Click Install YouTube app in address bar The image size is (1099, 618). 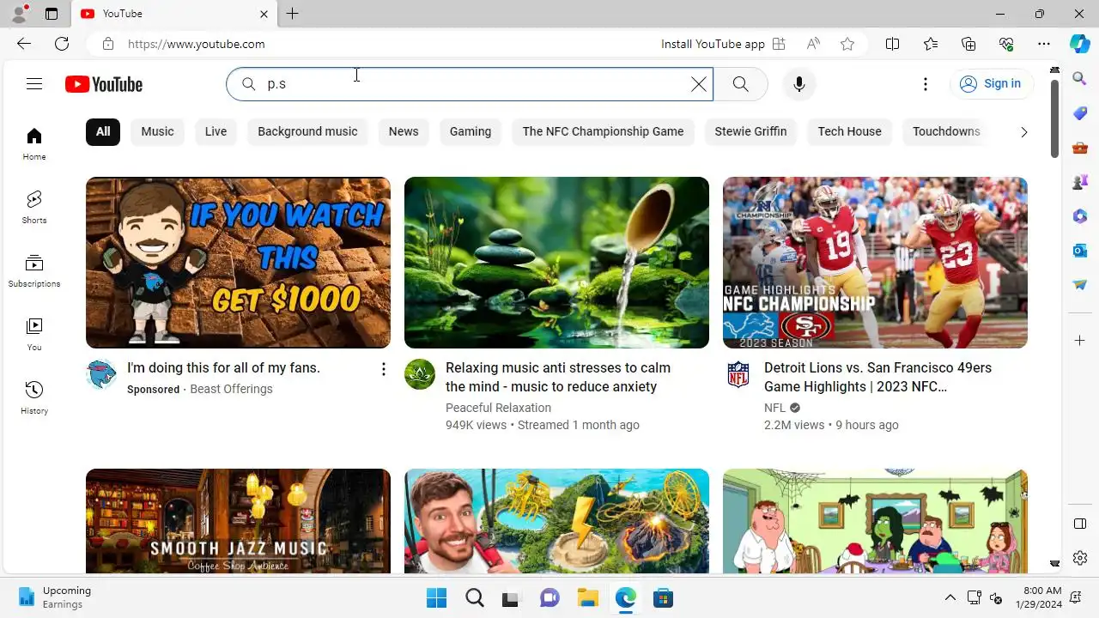723,44
